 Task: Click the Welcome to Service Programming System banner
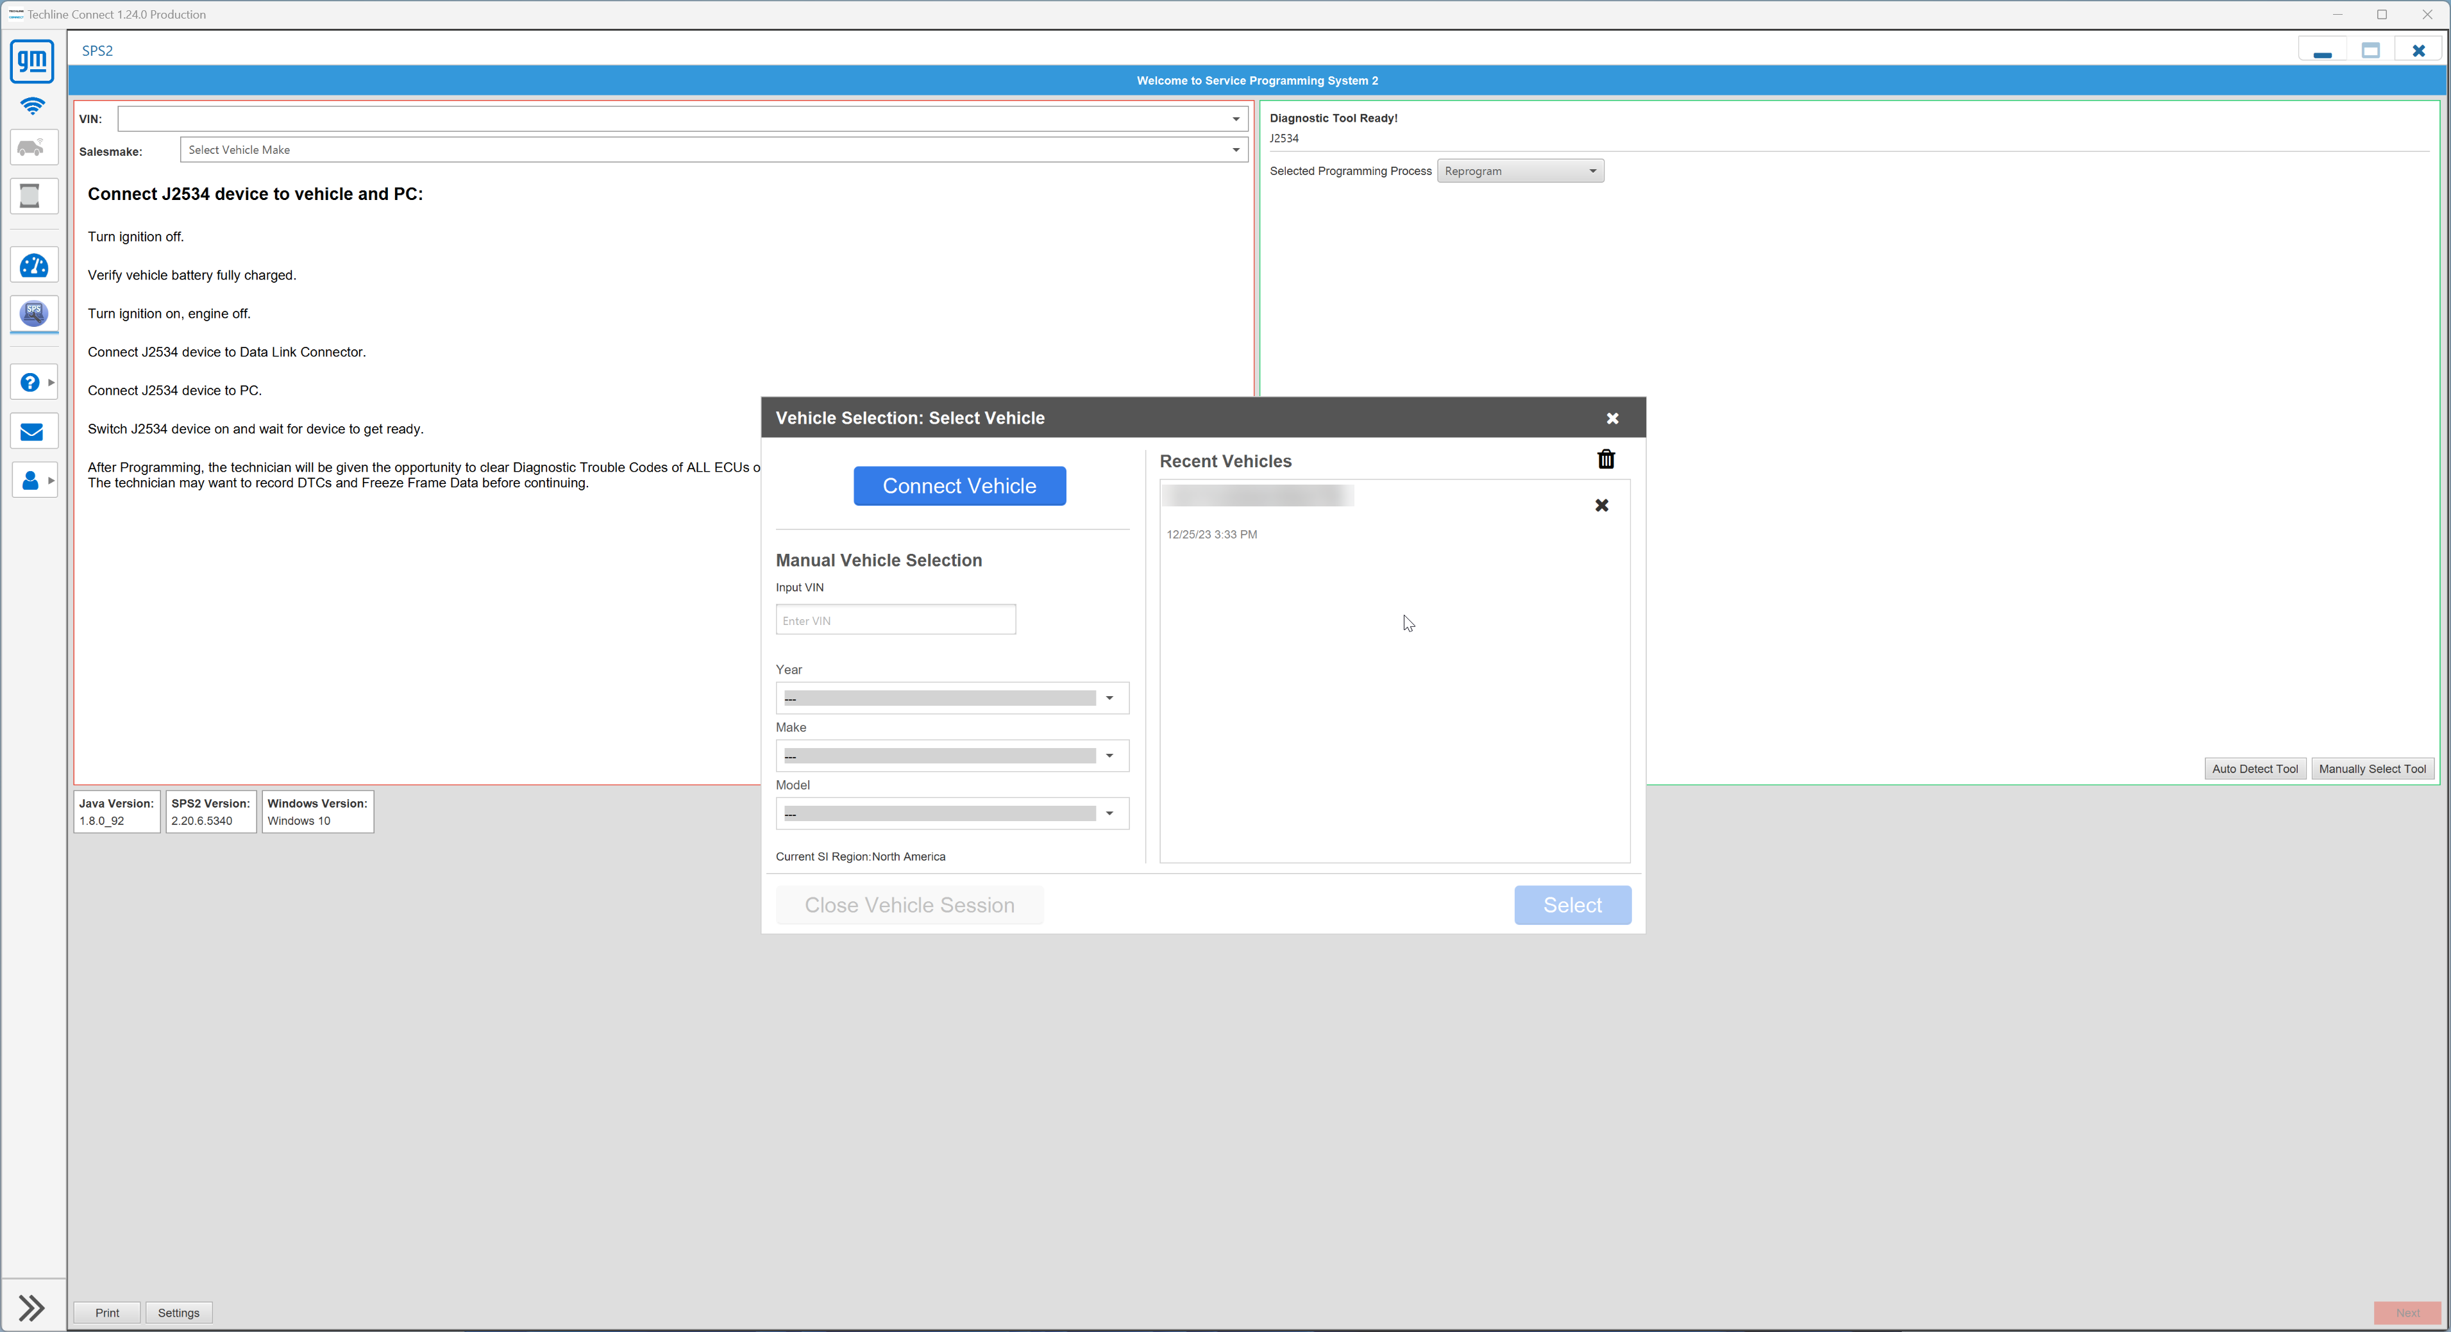(1257, 81)
